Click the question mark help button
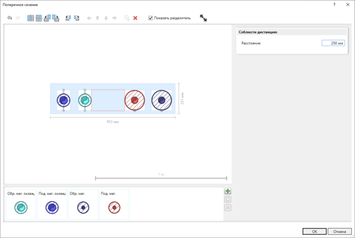This screenshot has width=355, height=238. (334, 4)
